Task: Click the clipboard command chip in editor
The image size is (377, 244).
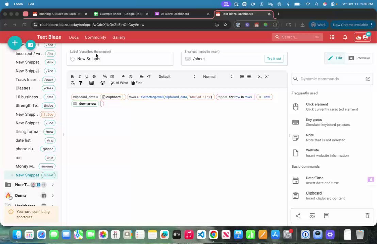Action: tap(111, 97)
